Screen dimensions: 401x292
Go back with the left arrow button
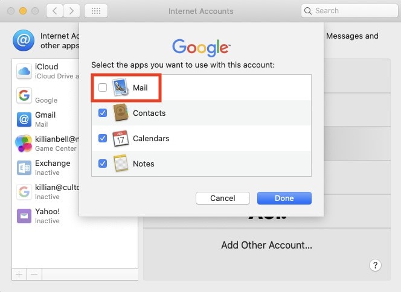pos(54,11)
